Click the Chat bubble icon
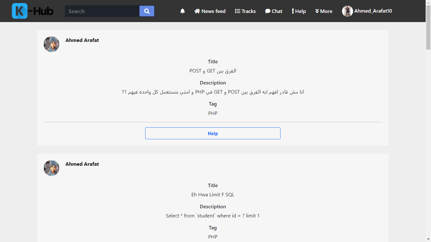The height and width of the screenshot is (242, 431). click(x=268, y=11)
